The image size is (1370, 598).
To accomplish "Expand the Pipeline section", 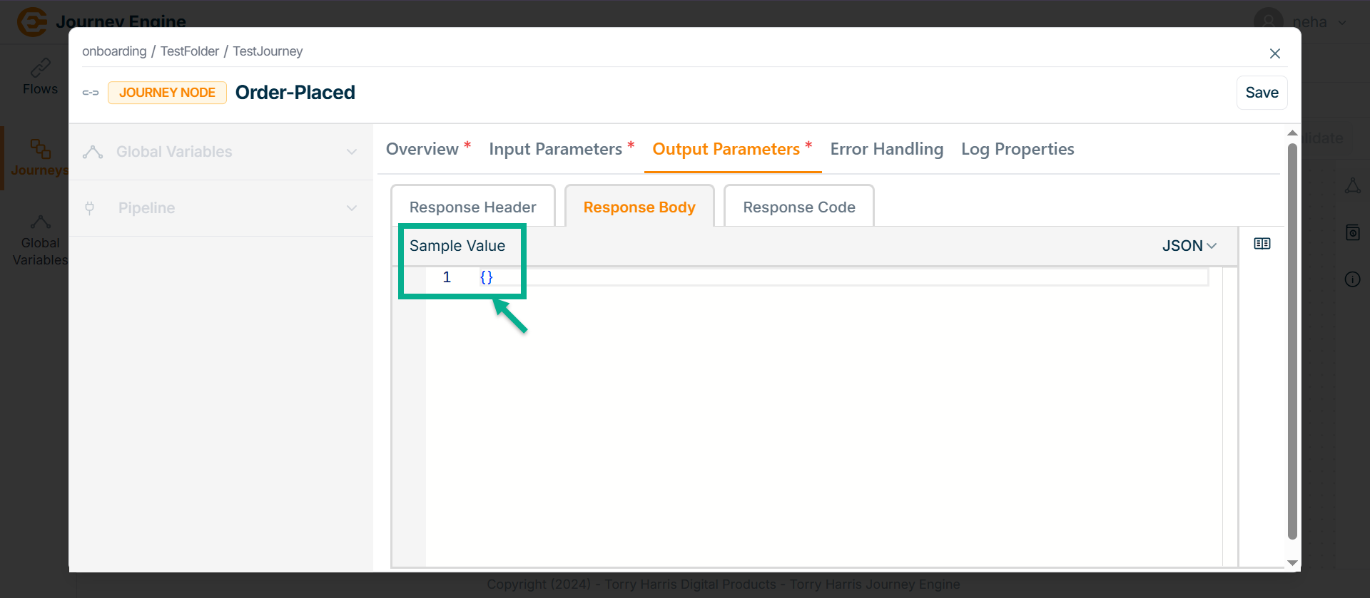I will [x=351, y=208].
